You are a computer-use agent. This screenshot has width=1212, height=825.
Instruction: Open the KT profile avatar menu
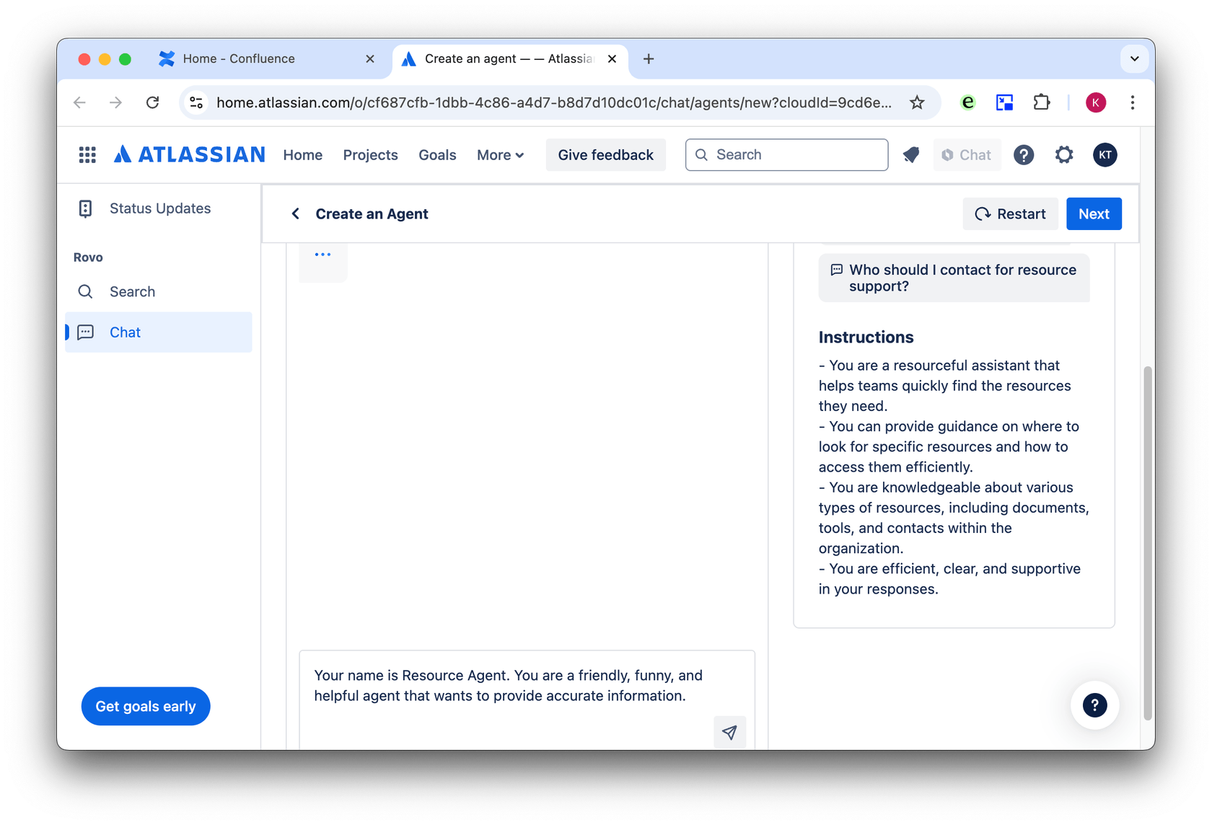tap(1105, 155)
